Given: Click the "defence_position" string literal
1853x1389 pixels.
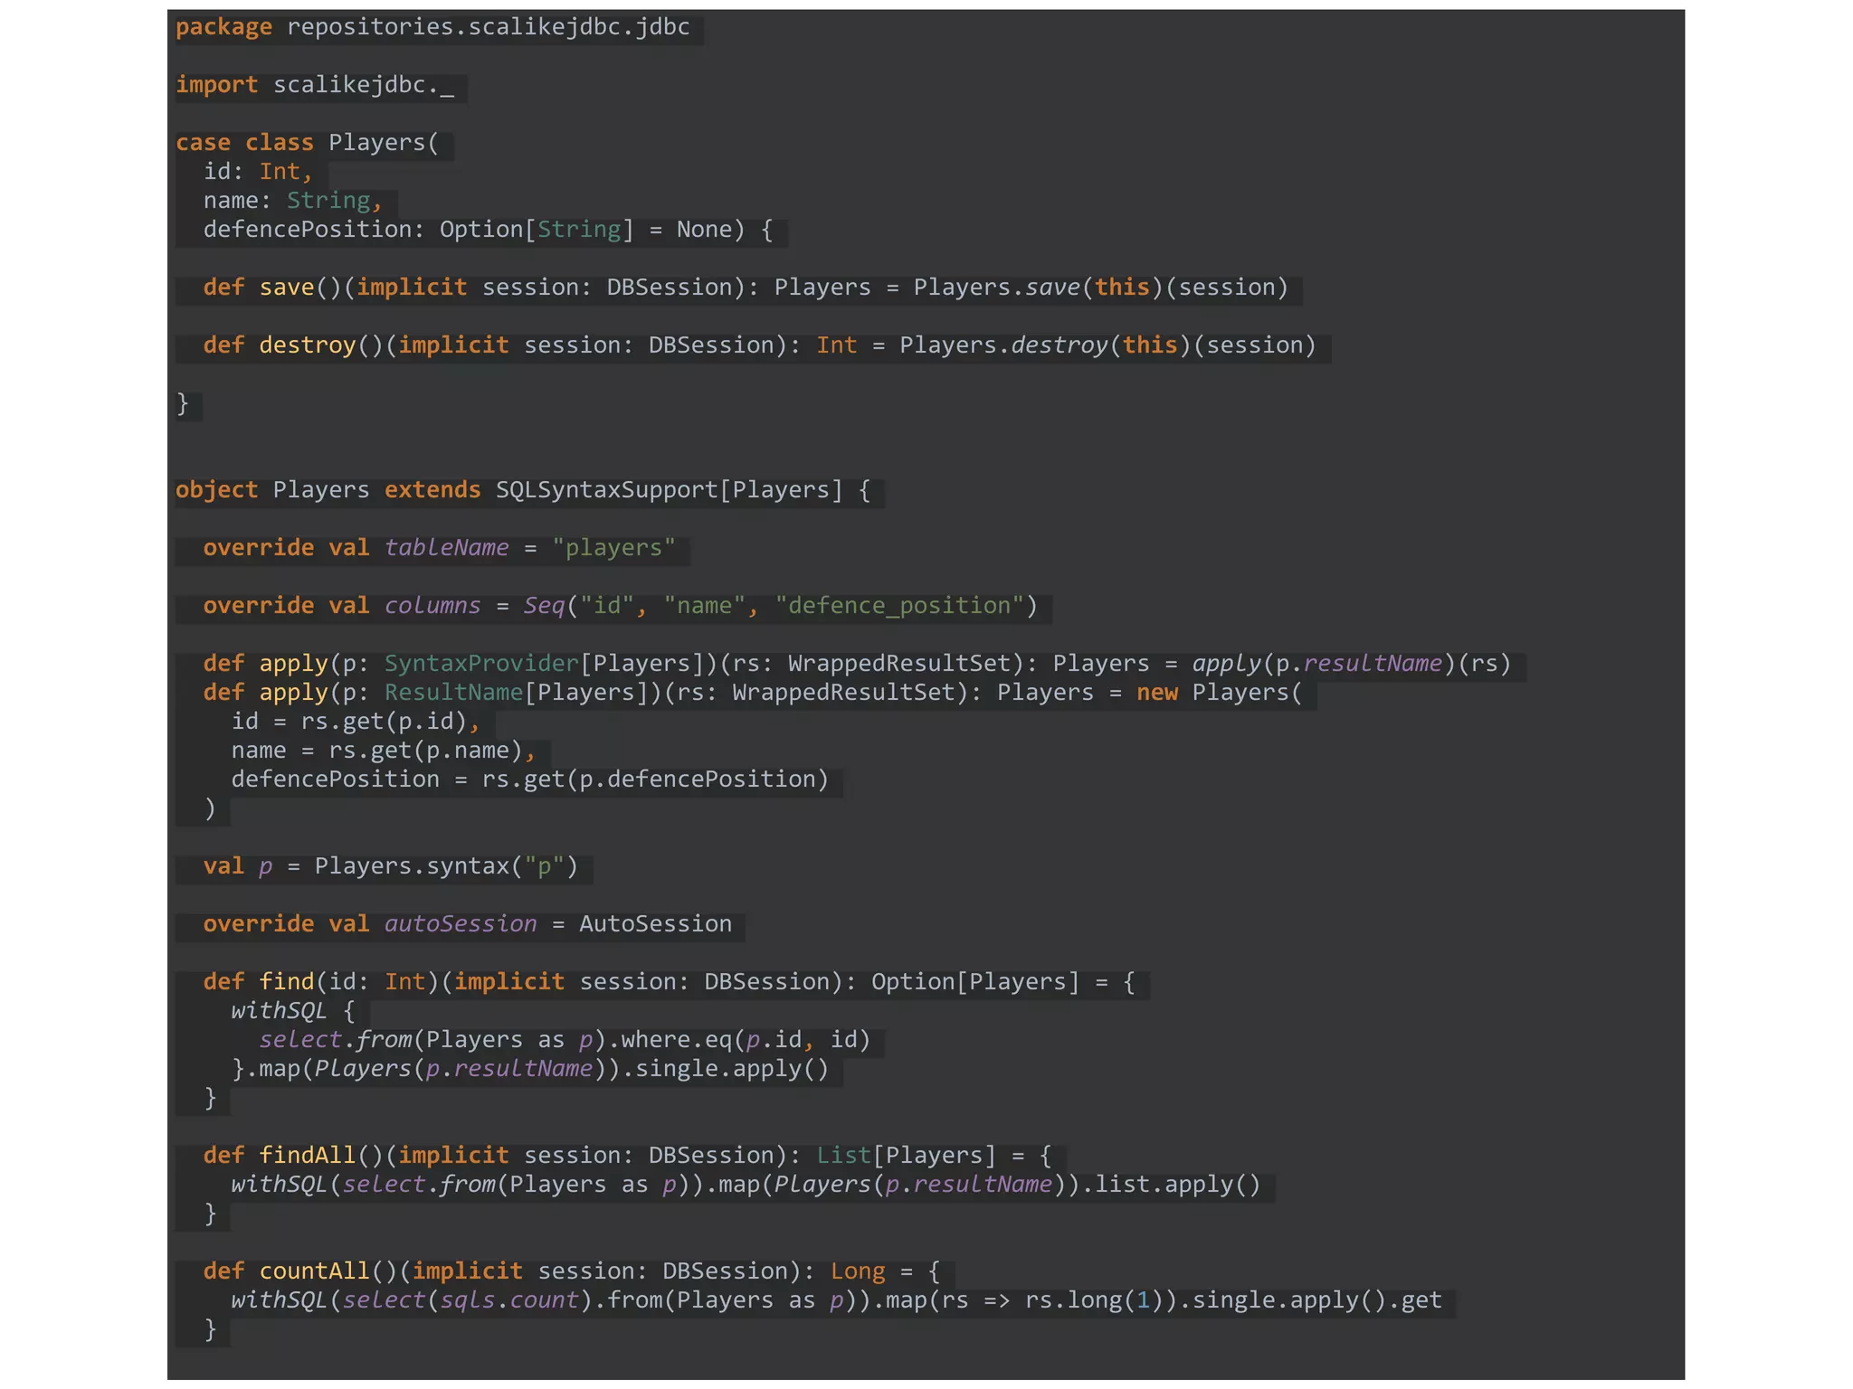Looking at the screenshot, I should (x=899, y=606).
